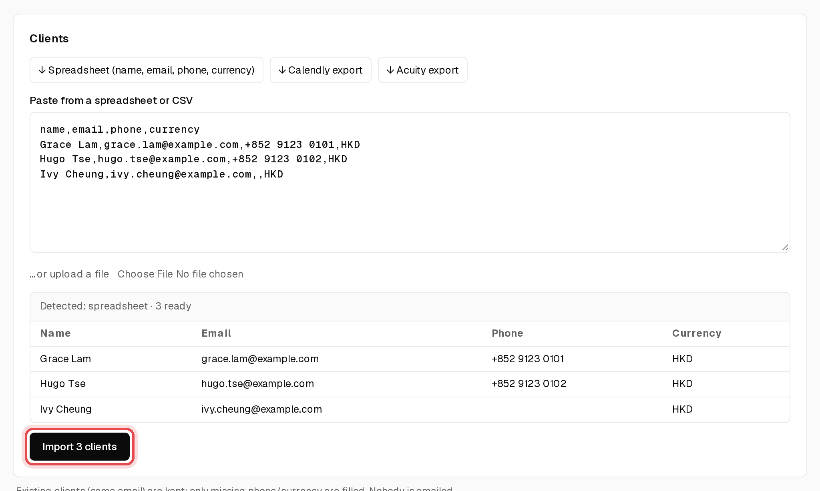Load the Calendly export sample
The height and width of the screenshot is (491, 820).
(x=320, y=70)
